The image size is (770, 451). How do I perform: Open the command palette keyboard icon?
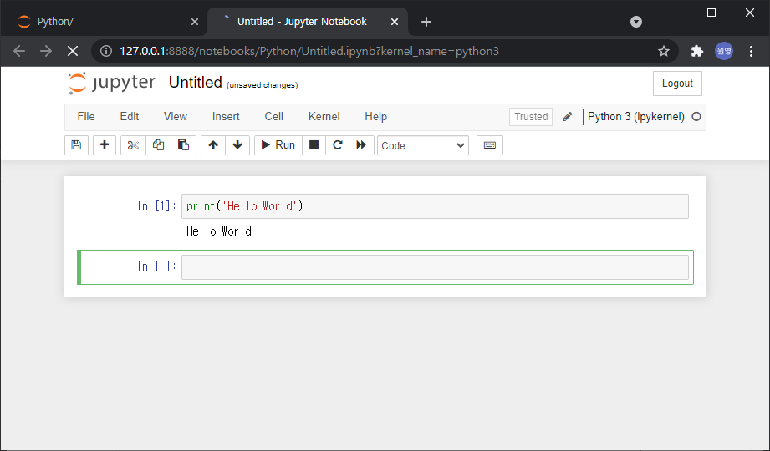coord(490,145)
